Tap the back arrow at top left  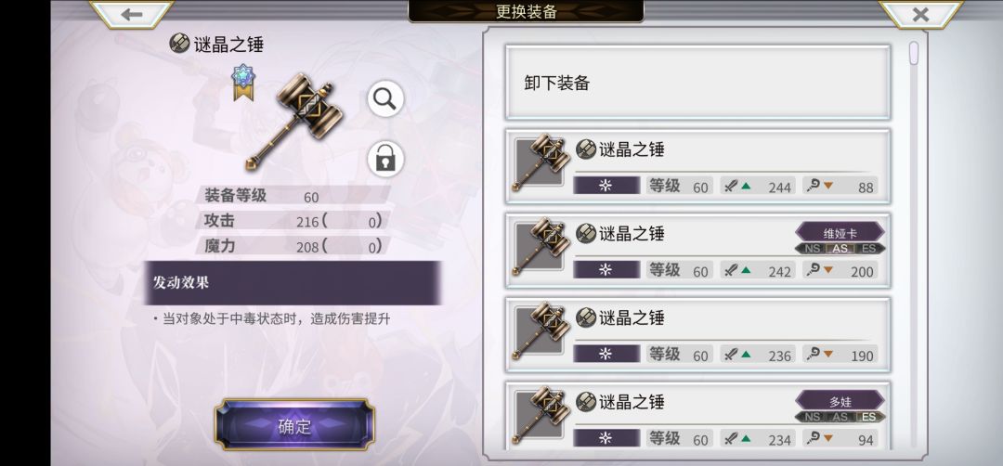click(x=132, y=14)
